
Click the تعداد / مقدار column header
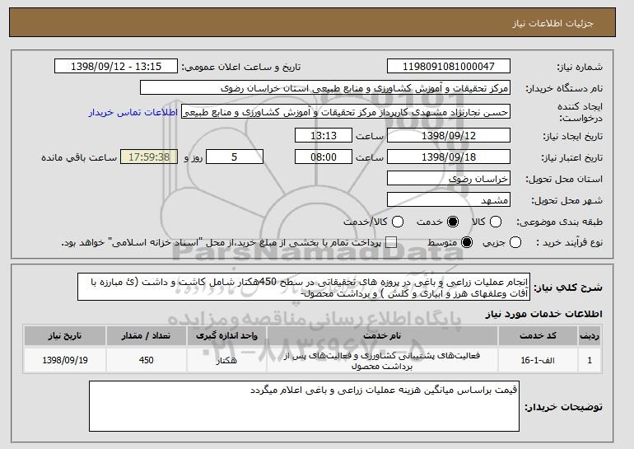pyautogui.click(x=146, y=336)
